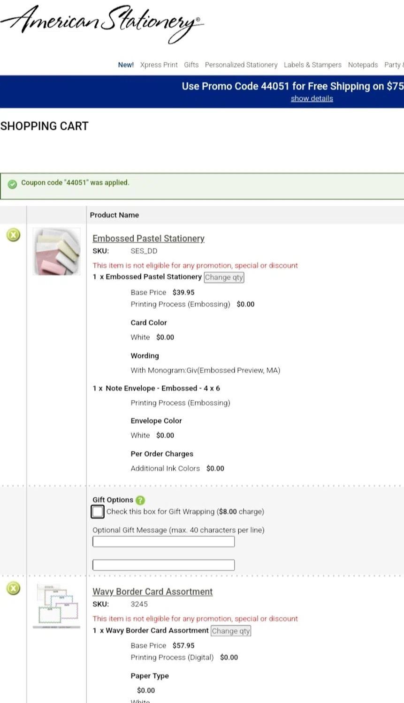This screenshot has width=404, height=703.
Task: Open the partially visible Party menu item
Action: (x=394, y=65)
